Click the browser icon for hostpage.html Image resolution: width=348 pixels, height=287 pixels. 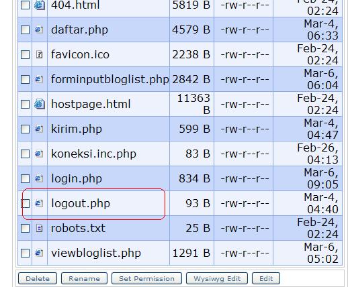click(x=40, y=104)
